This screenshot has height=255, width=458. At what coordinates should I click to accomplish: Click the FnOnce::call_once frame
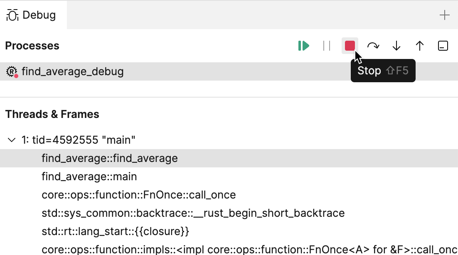point(138,195)
